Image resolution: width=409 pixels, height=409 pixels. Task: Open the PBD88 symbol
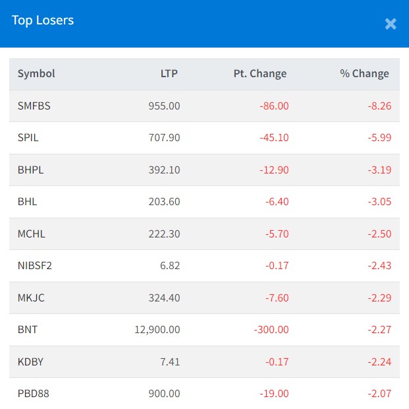click(x=34, y=394)
